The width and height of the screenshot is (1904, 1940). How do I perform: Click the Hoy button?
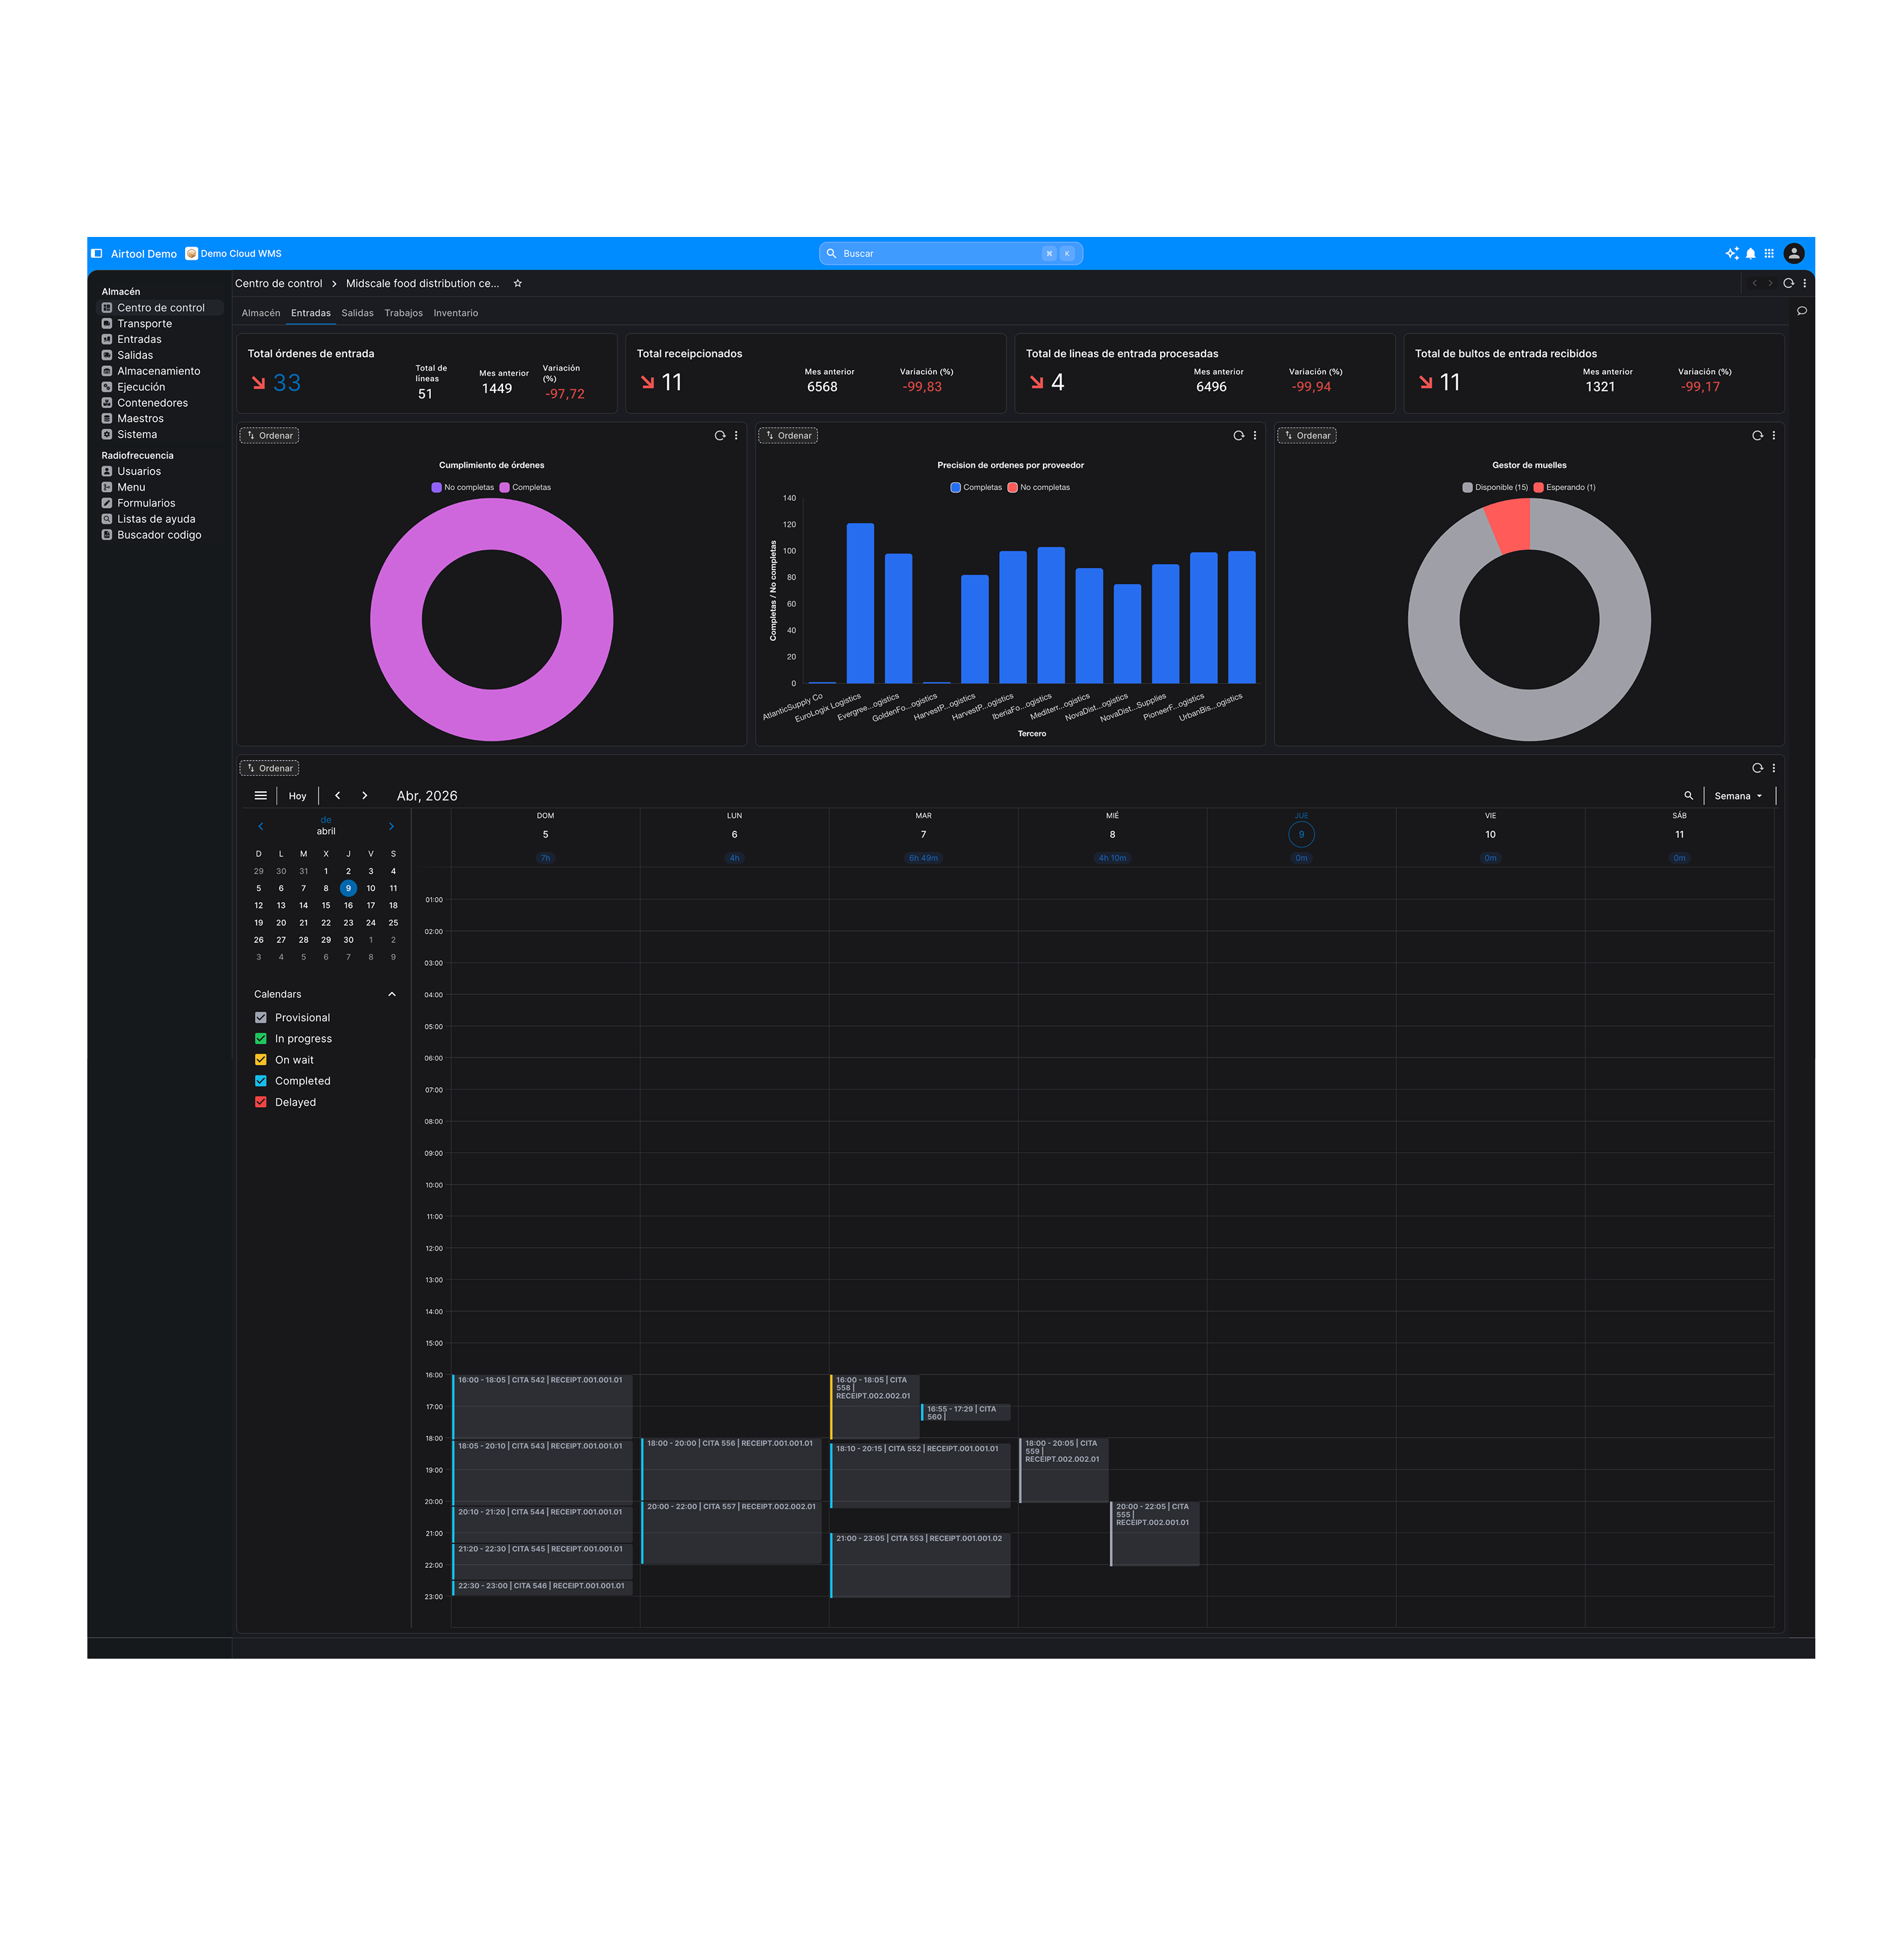coord(297,796)
